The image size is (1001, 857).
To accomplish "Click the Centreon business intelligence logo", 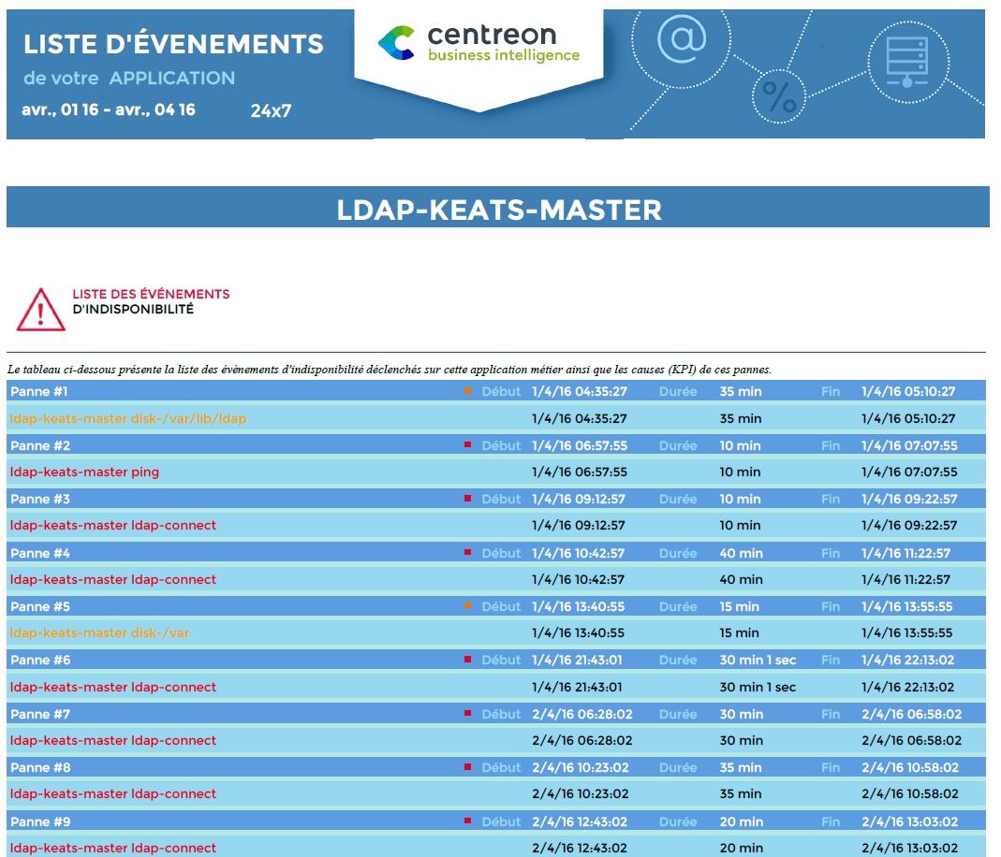I will point(477,41).
